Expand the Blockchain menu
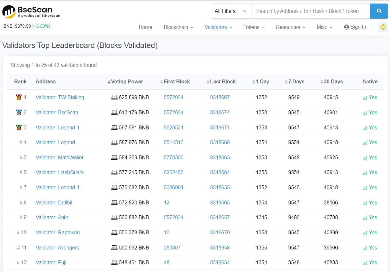Image resolution: width=390 pixels, height=272 pixels. tap(178, 27)
